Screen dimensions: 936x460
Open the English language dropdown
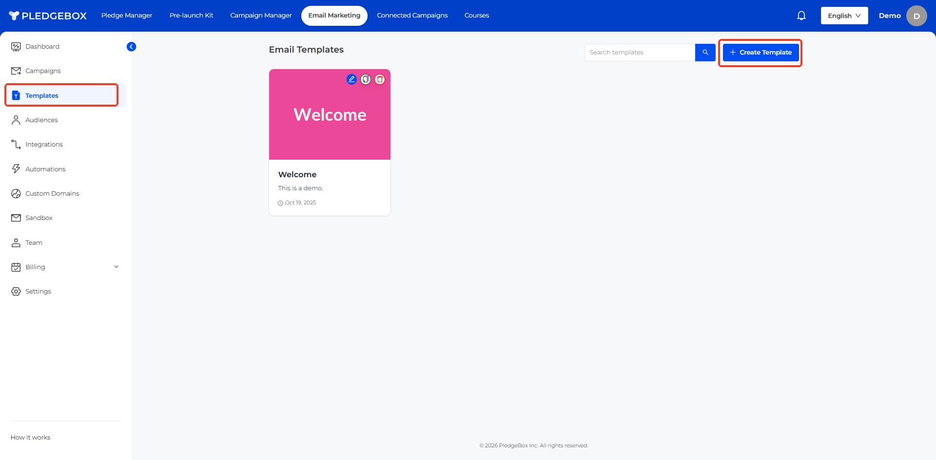tap(844, 16)
